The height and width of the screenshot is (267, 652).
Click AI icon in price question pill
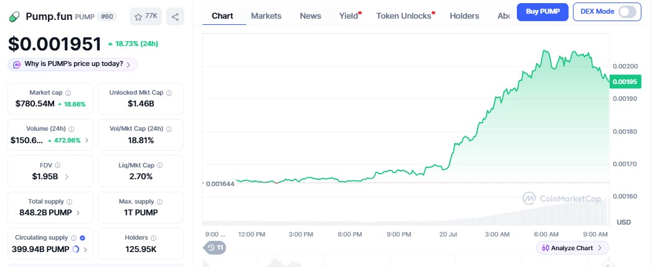point(17,65)
